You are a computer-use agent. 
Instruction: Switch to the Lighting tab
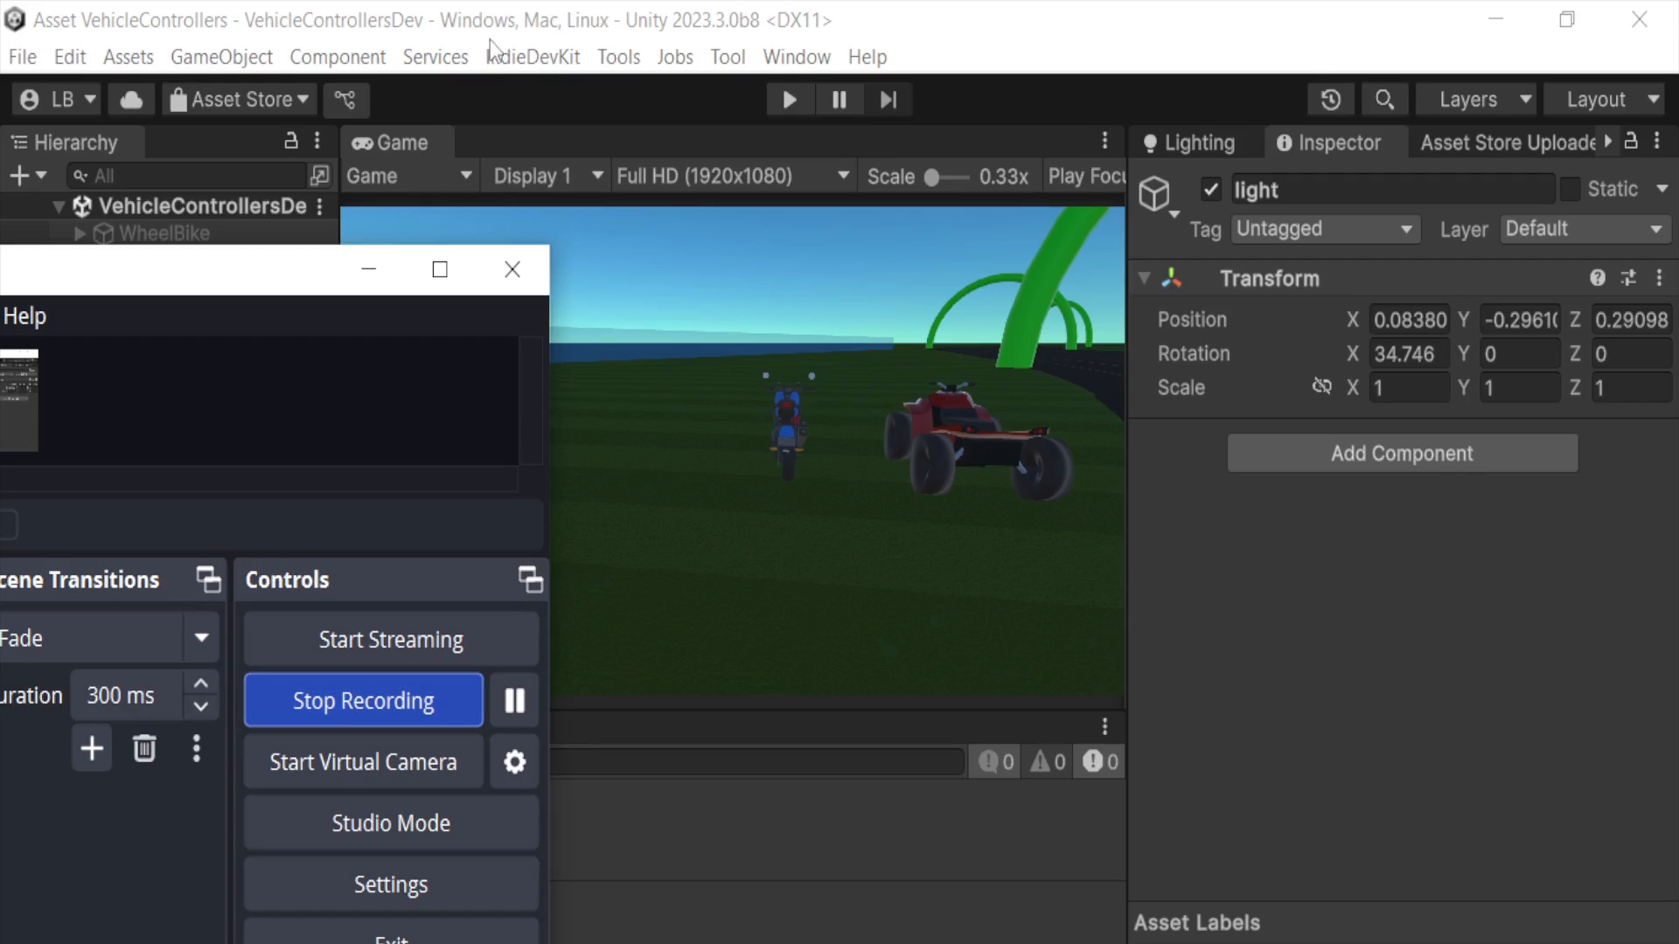[x=1189, y=142]
